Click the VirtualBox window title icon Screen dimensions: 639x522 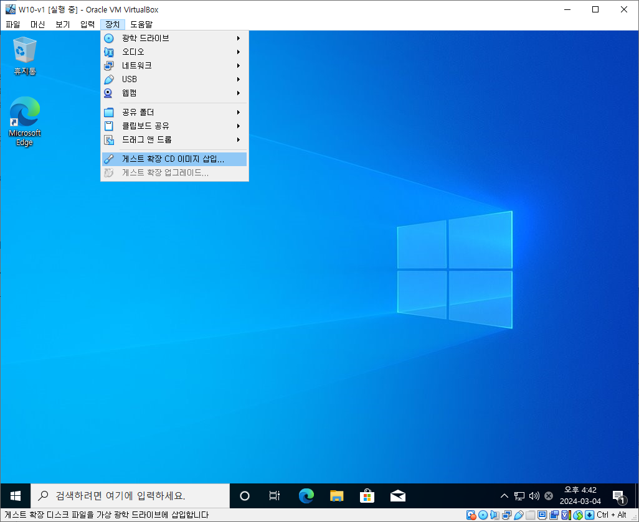[11, 9]
